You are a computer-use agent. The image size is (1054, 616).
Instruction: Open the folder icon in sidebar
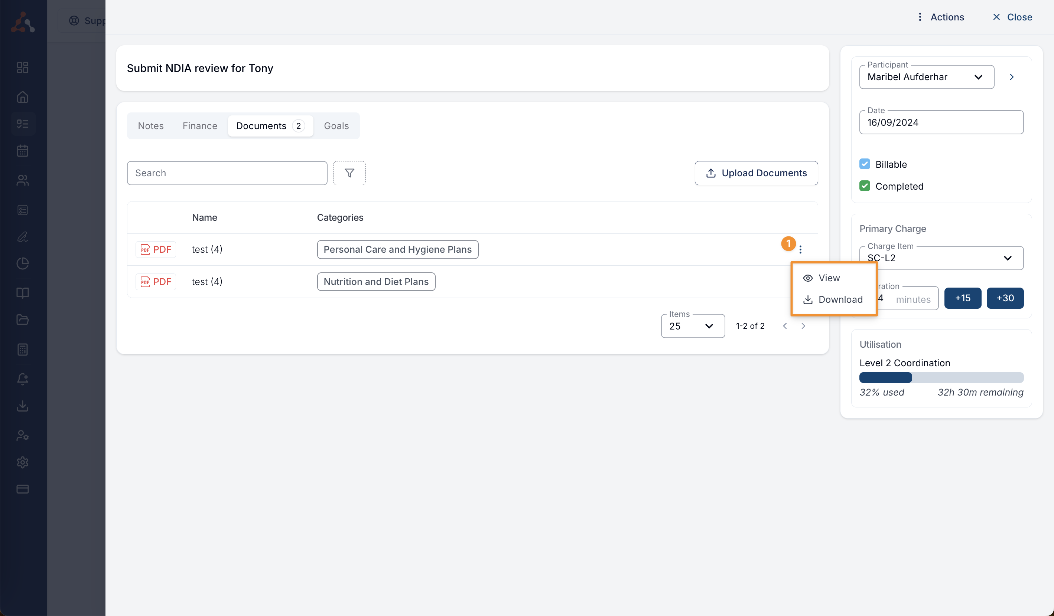(x=23, y=320)
